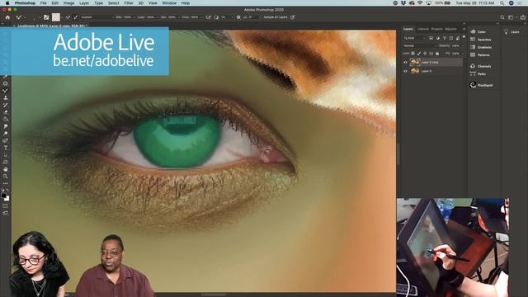Lock transparent pixels in Layers panel
The image size is (528, 297).
[x=412, y=54]
